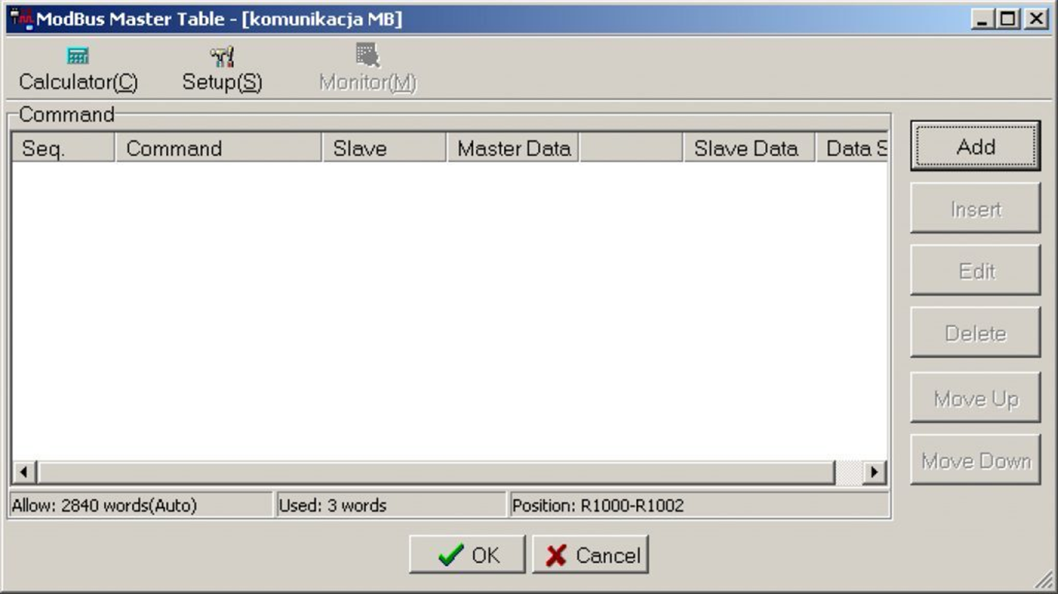Click the Move Down button

click(x=975, y=461)
